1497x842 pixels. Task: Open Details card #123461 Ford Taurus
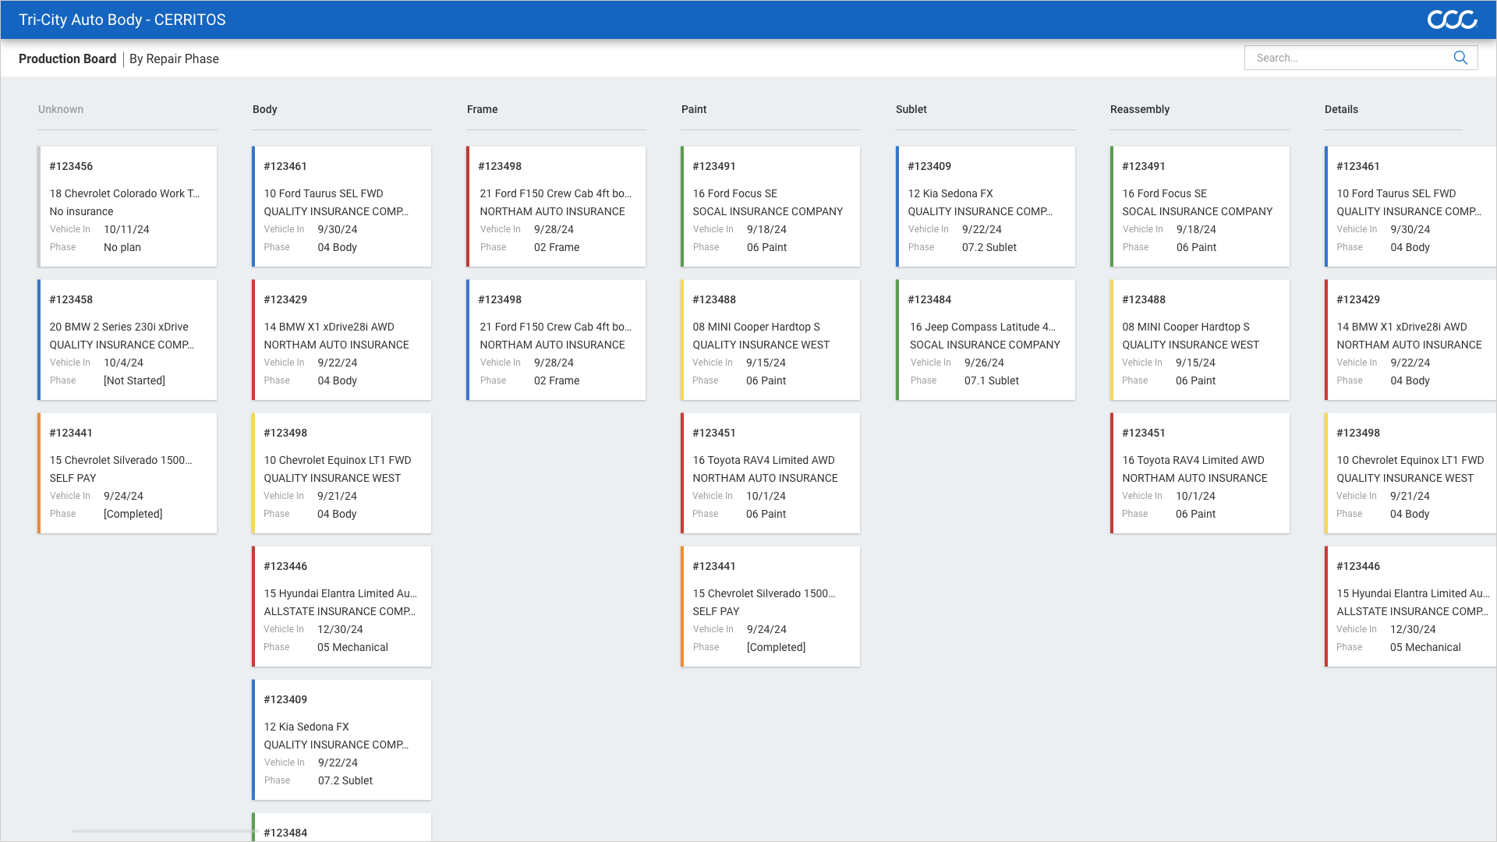(x=1410, y=207)
